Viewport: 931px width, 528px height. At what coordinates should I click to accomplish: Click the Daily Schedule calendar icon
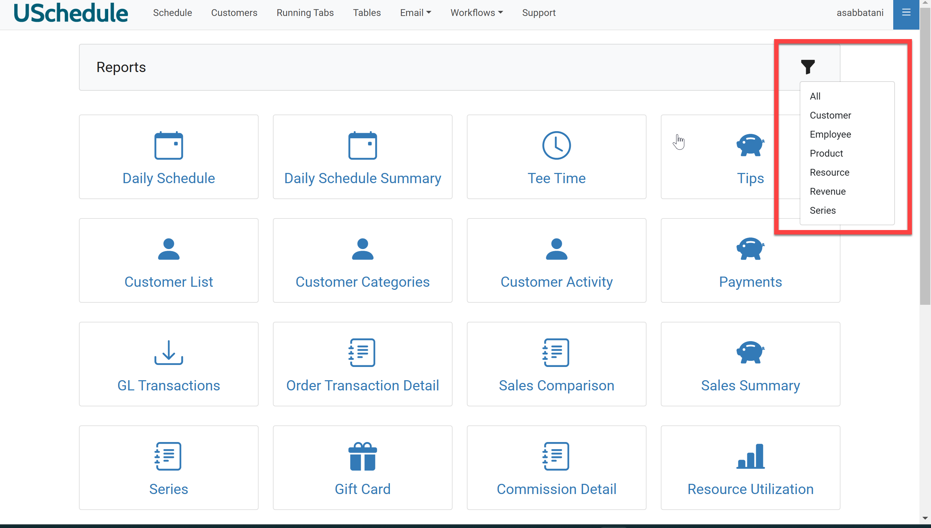click(168, 145)
